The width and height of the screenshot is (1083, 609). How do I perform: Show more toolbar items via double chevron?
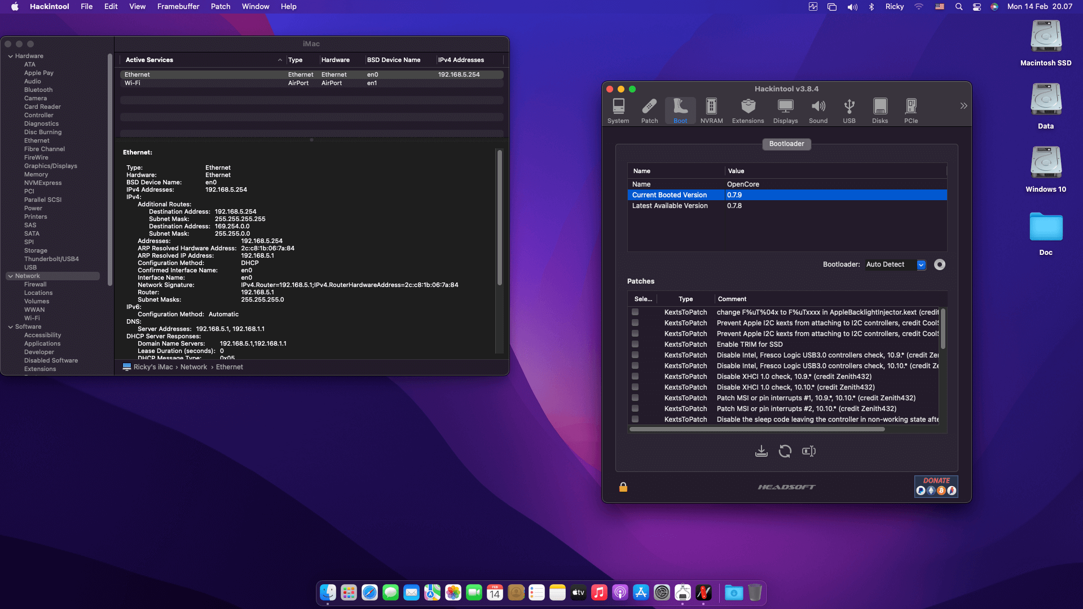tap(963, 106)
